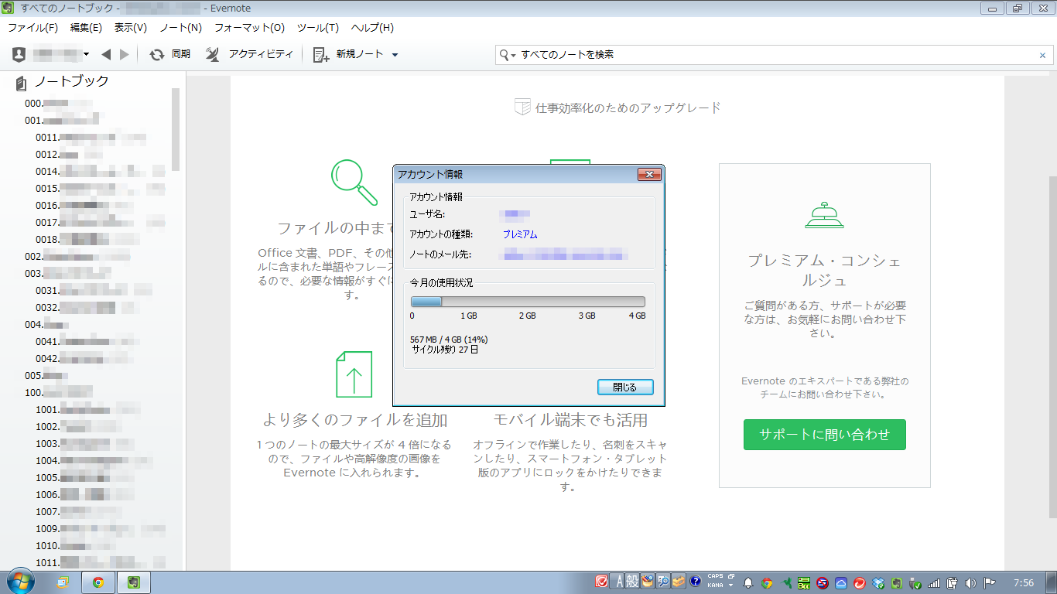Close the アカウント情報 dialog with X
The width and height of the screenshot is (1057, 594).
(x=648, y=175)
